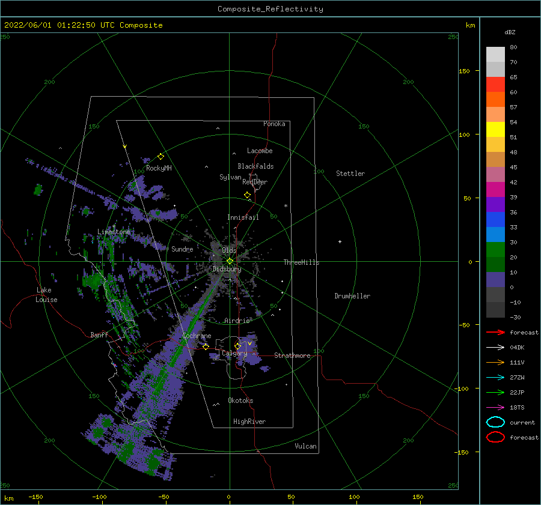Screen dimensions: 541x505
Task: Click the yellow diamond marker below RedDeer
Action: point(247,195)
